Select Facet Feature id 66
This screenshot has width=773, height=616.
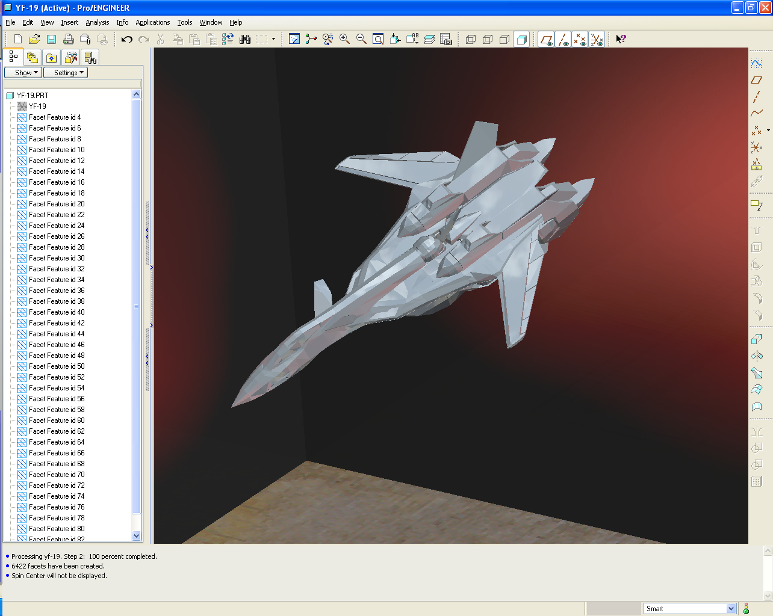coord(57,453)
